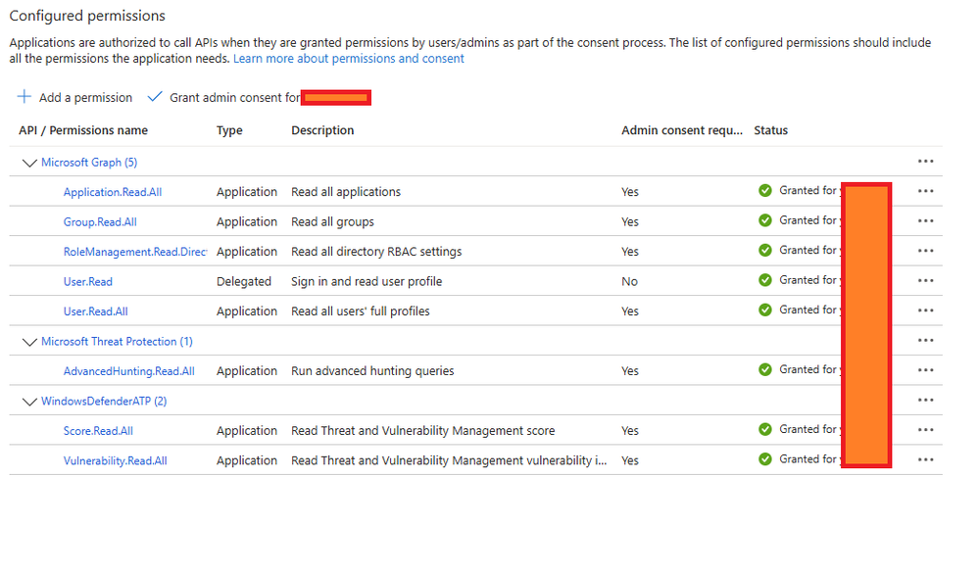Click 'Read Threat and Vulnerability Management vulnerability' description
The width and height of the screenshot is (979, 573).
point(449,460)
